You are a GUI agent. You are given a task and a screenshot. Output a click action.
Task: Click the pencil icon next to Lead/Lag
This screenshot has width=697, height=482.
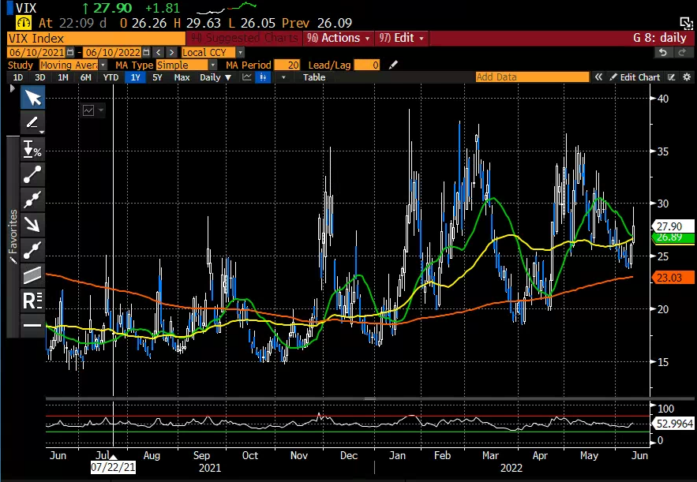393,65
